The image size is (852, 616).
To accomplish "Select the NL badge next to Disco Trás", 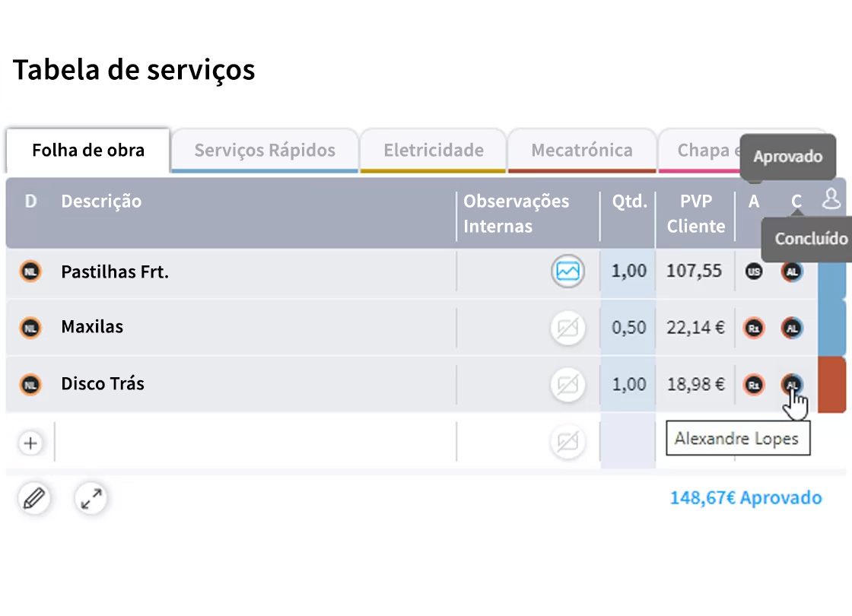I will pyautogui.click(x=30, y=384).
